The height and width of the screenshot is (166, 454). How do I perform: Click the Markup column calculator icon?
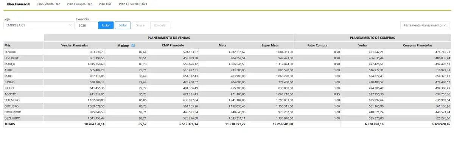(x=133, y=45)
